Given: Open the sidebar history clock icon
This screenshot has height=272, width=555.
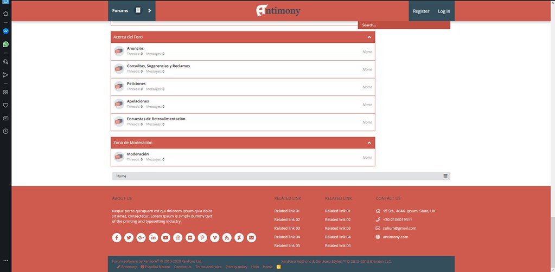Looking at the screenshot, I should [5, 131].
